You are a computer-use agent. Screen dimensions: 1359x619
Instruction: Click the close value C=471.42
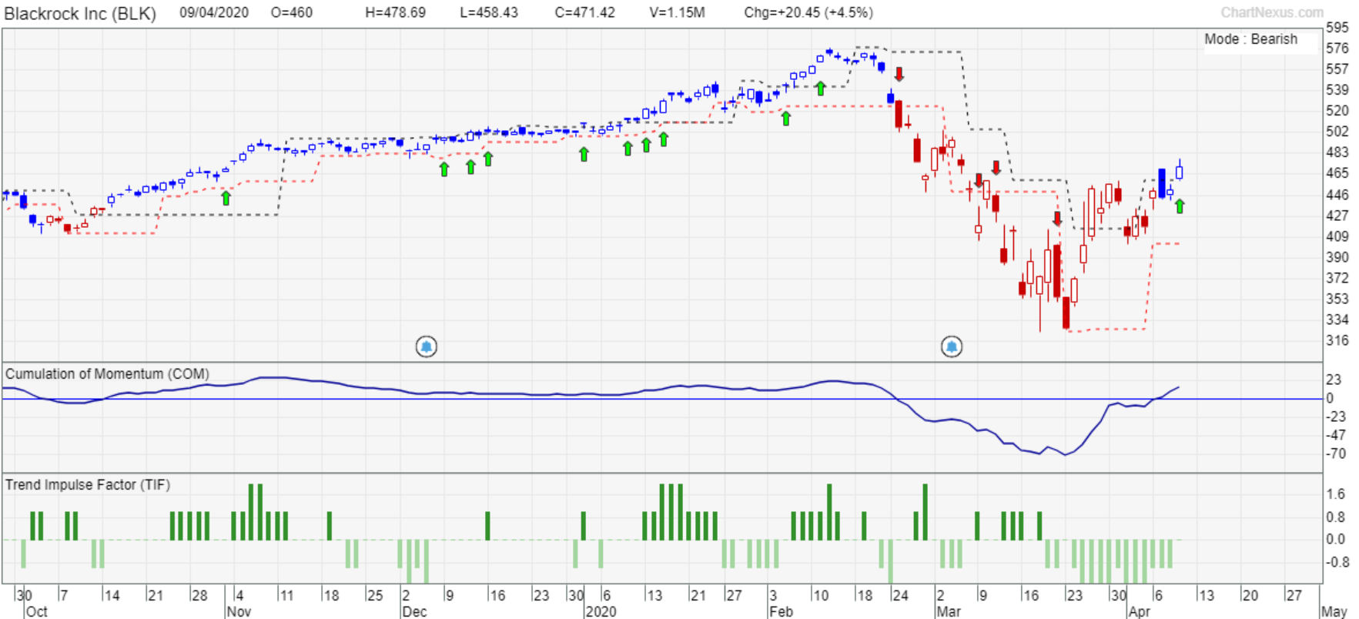pyautogui.click(x=584, y=13)
